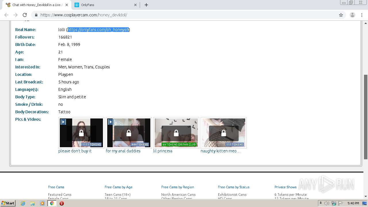Reload the current page
The image size is (368, 207).
pos(25,15)
